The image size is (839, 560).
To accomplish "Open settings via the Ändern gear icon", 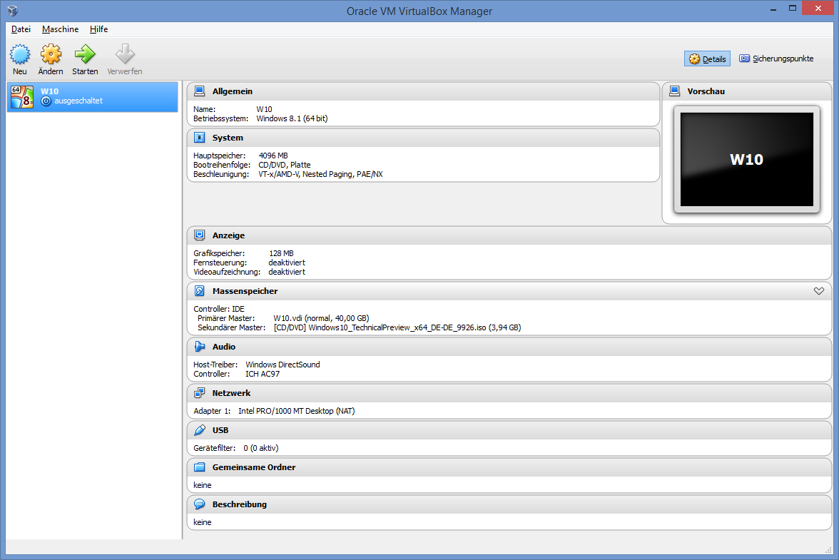I will point(51,54).
